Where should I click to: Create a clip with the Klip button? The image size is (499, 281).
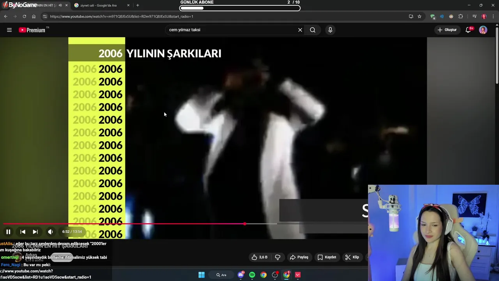352,257
